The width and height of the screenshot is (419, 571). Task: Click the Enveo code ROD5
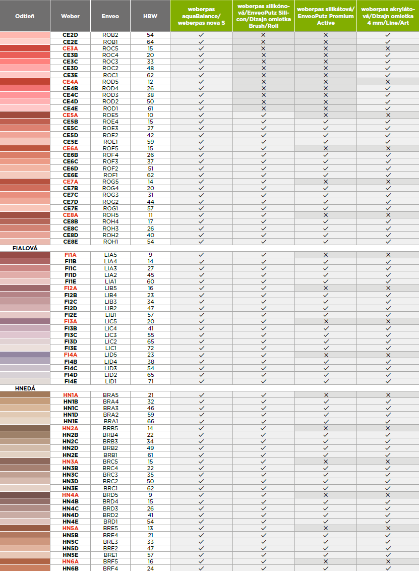coord(110,82)
